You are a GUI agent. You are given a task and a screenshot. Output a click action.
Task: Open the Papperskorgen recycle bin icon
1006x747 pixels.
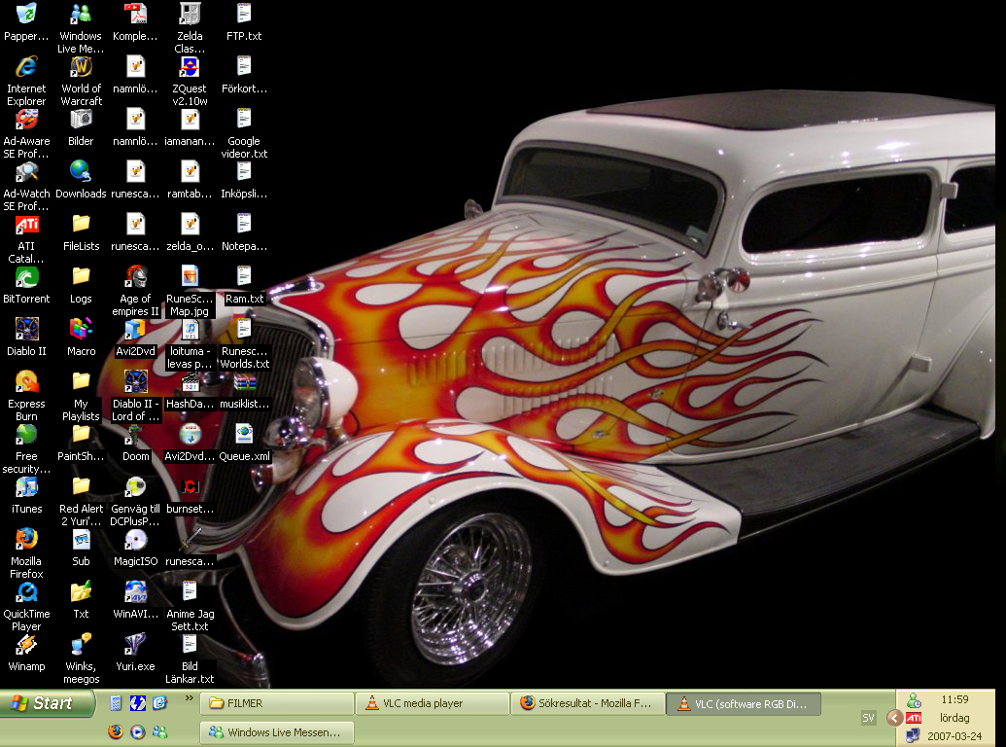tap(26, 16)
